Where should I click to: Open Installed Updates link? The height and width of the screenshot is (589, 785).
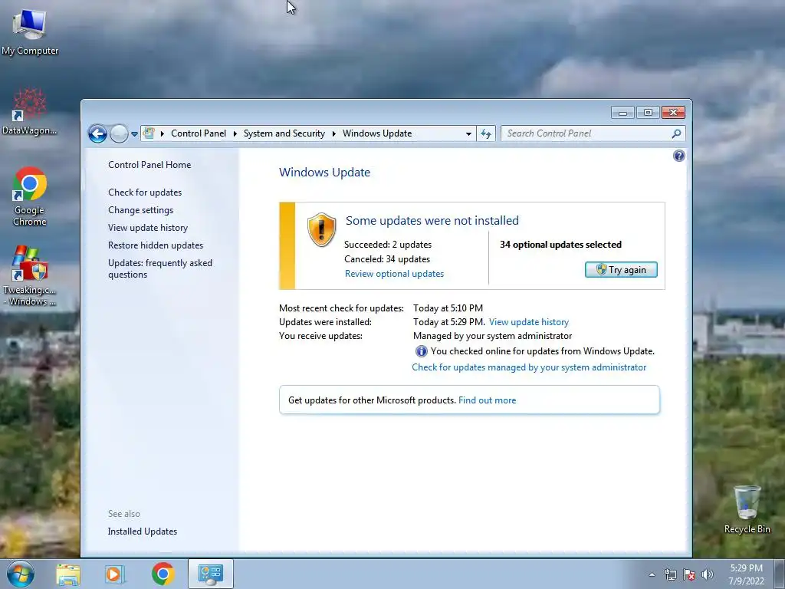[x=142, y=531]
